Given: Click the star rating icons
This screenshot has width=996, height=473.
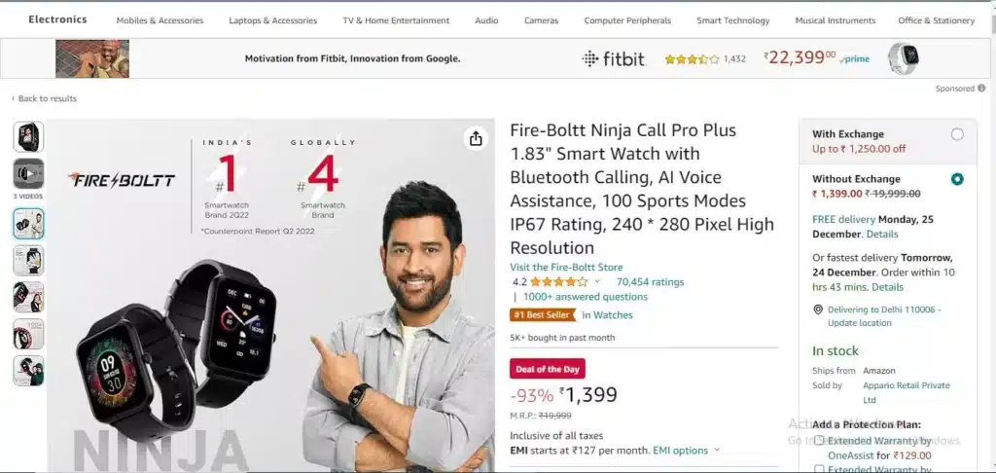Looking at the screenshot, I should [x=559, y=281].
